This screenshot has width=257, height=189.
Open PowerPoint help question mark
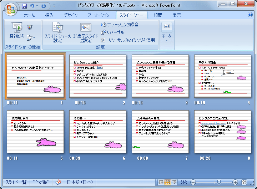[250, 15]
